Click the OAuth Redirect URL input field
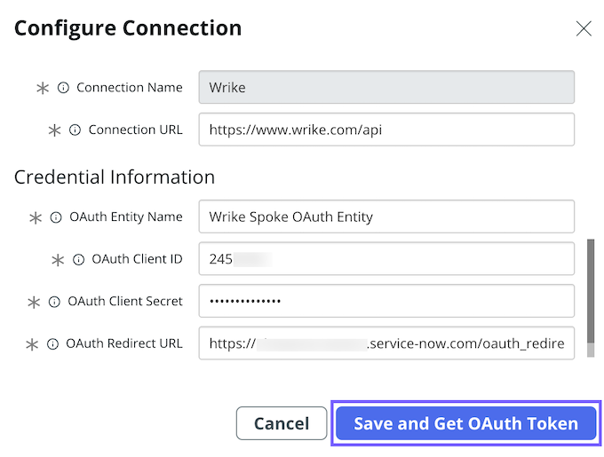Viewport: 604px width, 457px height. 386,343
